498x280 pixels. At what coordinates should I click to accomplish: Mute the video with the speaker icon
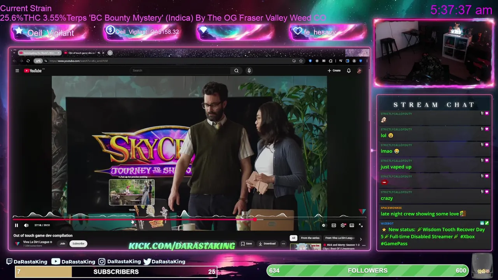point(26,225)
